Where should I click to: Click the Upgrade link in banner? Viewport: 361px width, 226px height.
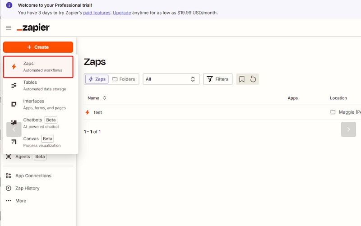123,13
